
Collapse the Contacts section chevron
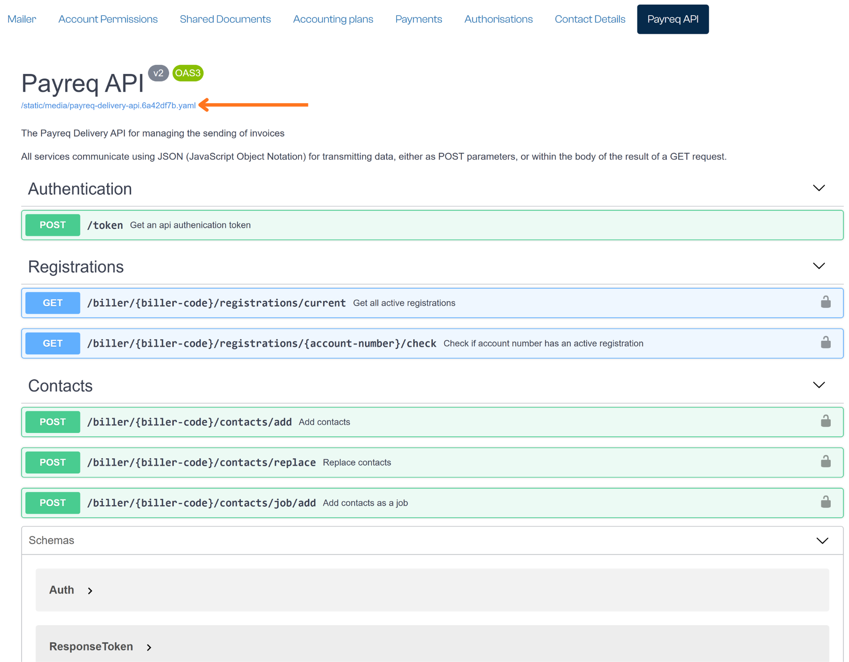tap(818, 385)
